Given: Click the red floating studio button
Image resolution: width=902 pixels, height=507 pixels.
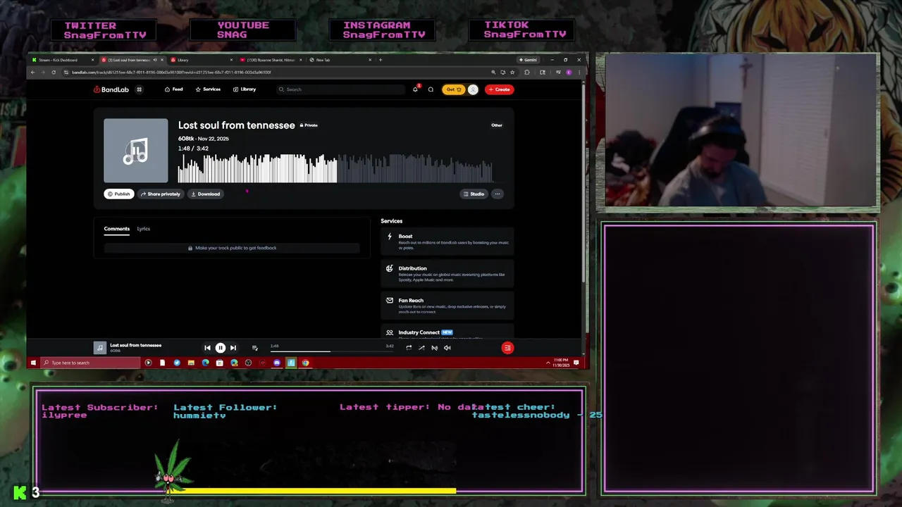Looking at the screenshot, I should pyautogui.click(x=507, y=348).
